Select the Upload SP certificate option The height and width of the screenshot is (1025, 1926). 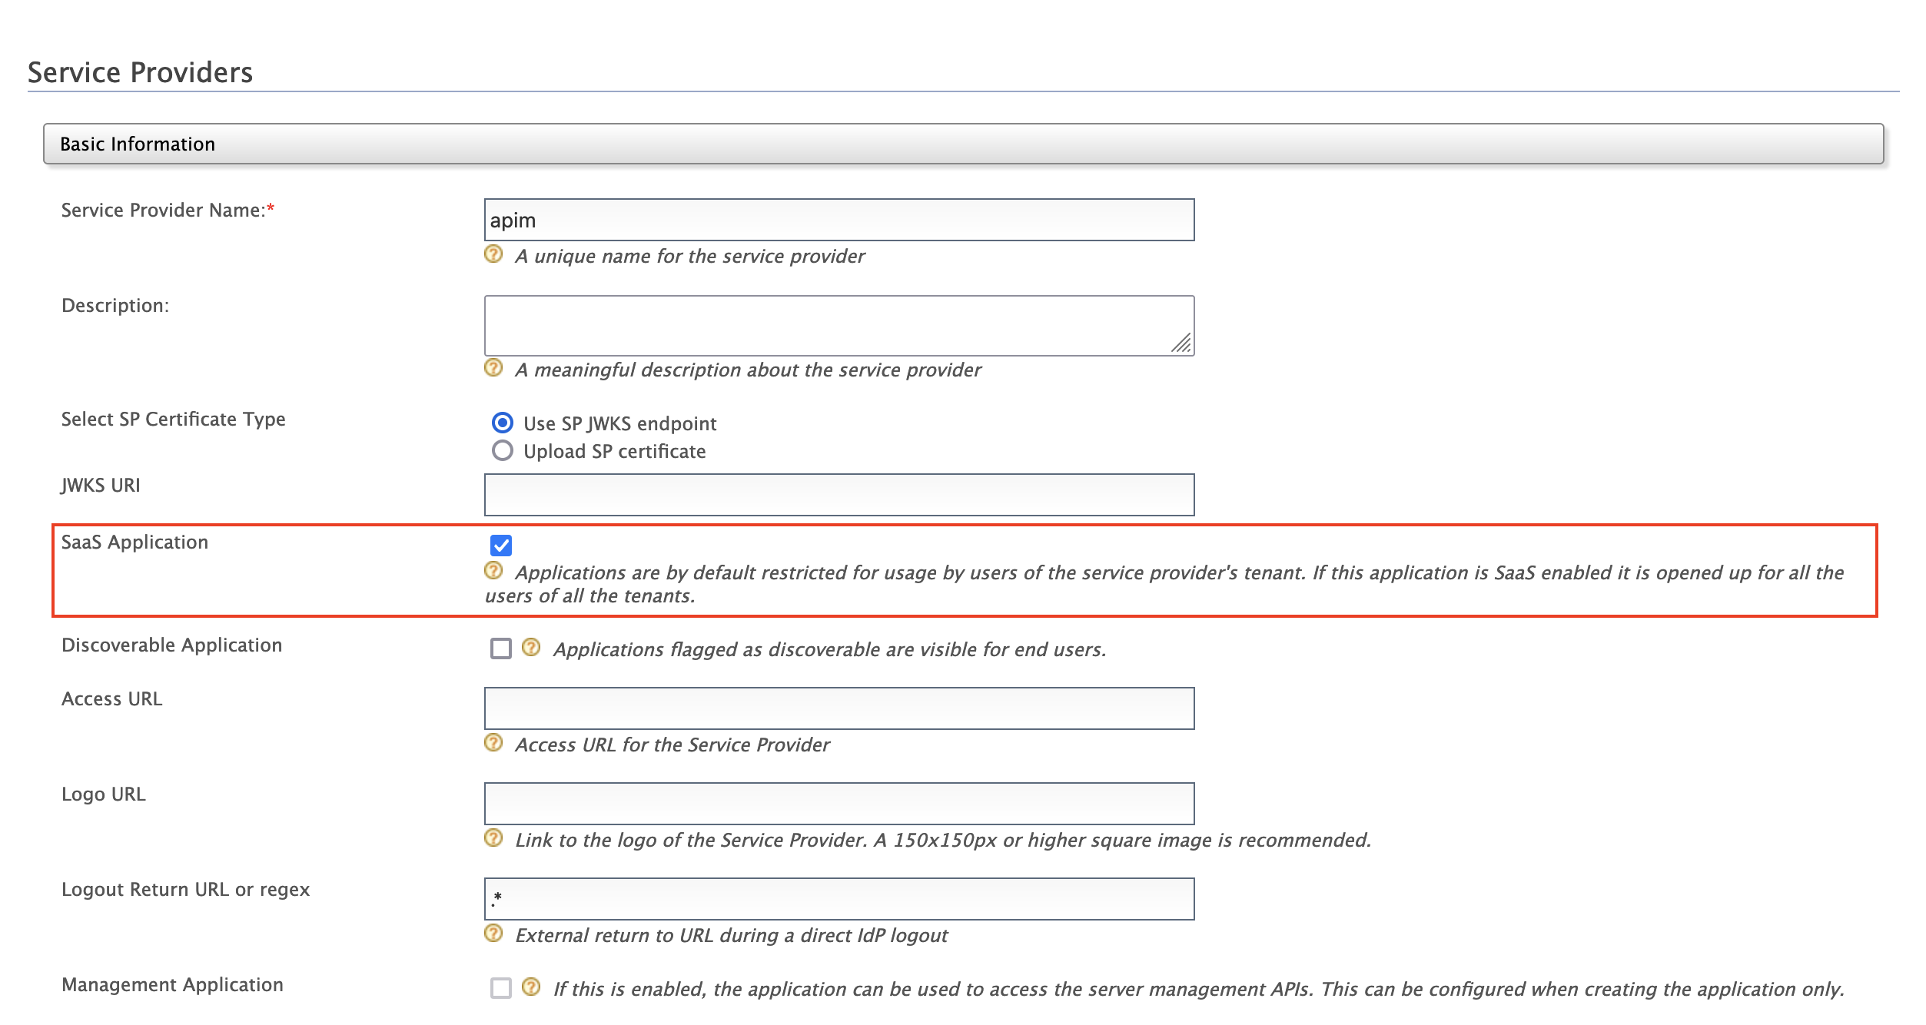point(503,451)
